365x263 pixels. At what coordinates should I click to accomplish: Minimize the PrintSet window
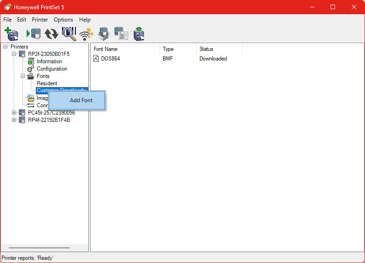312,7
